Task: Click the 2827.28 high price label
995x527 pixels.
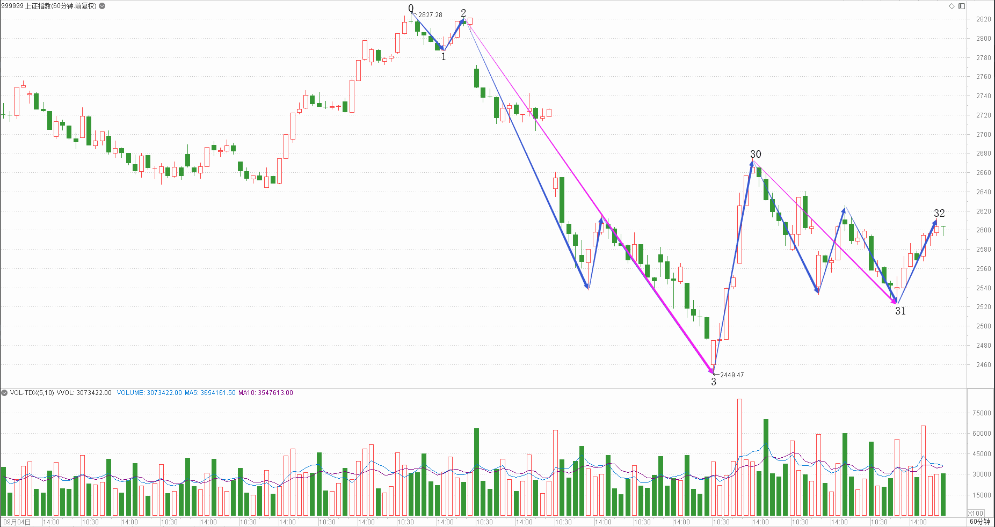Action: (430, 15)
